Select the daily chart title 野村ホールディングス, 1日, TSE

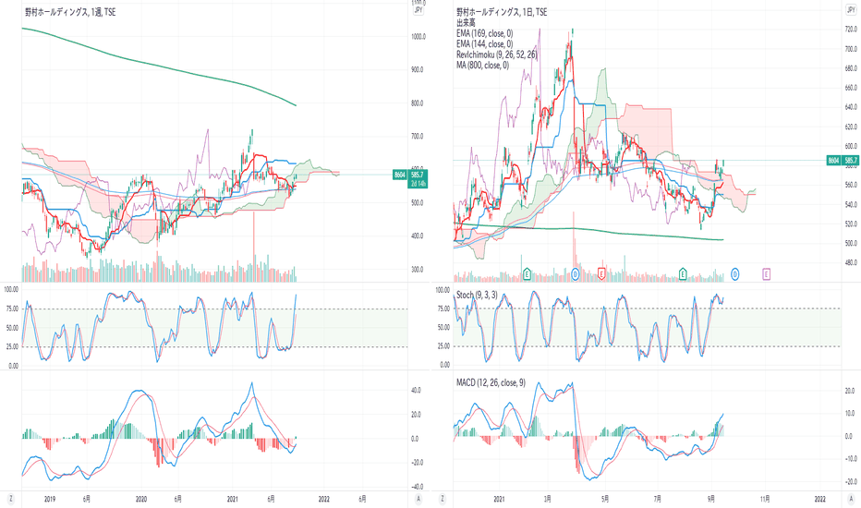click(502, 12)
